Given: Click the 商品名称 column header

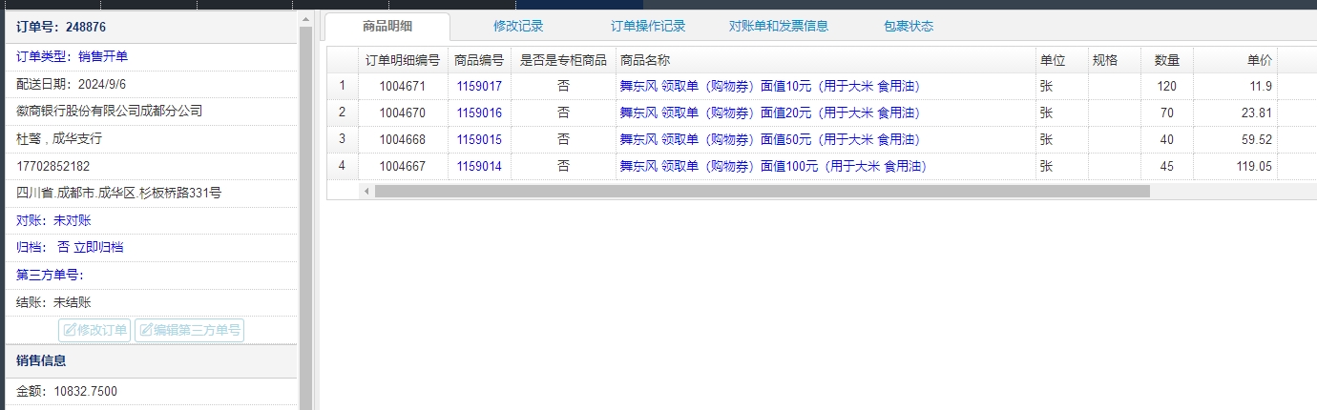Looking at the screenshot, I should click(x=826, y=60).
